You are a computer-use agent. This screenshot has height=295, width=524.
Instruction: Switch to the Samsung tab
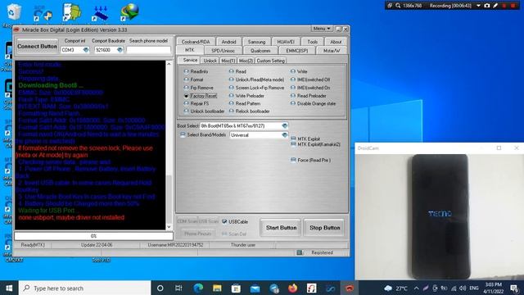coord(256,42)
